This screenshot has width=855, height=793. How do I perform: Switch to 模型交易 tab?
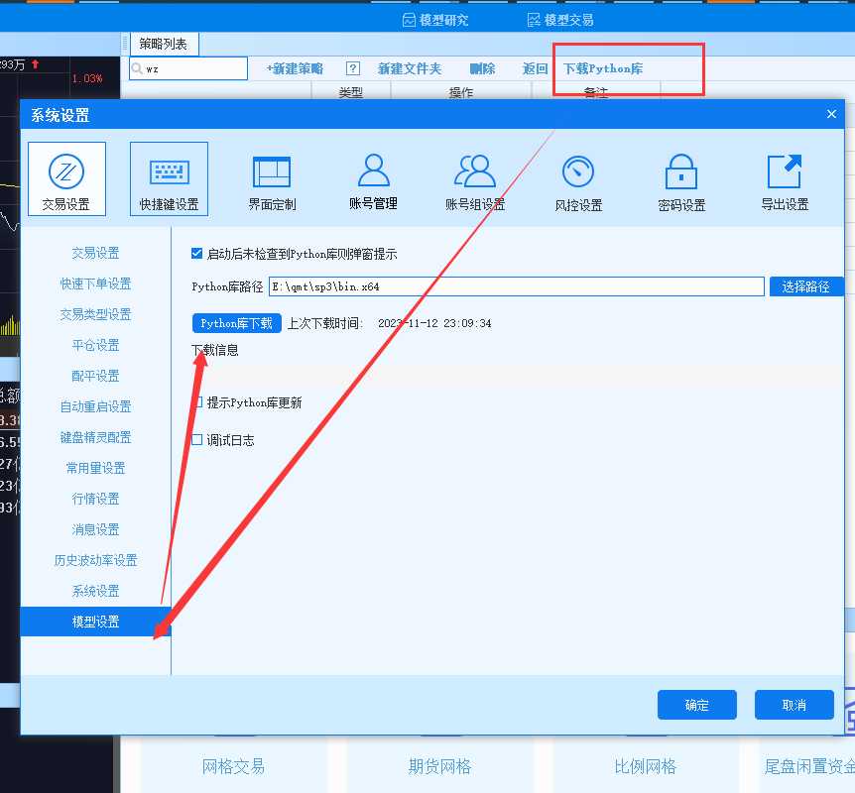click(x=560, y=20)
